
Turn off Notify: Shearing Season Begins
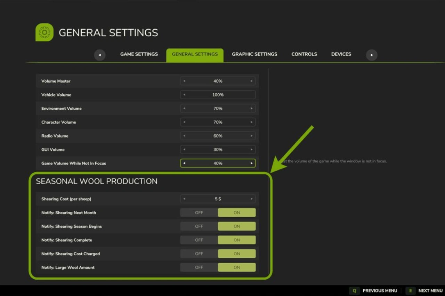(199, 226)
